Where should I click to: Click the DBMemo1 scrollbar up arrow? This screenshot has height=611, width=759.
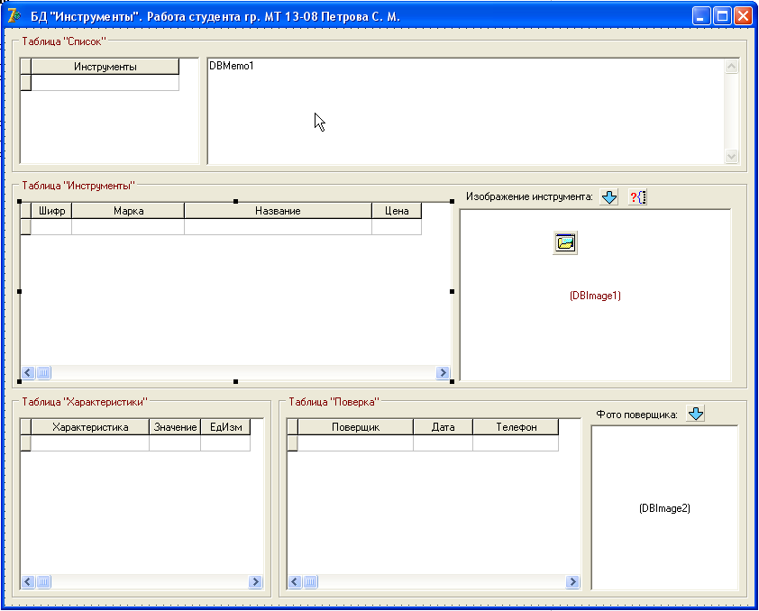[x=731, y=67]
